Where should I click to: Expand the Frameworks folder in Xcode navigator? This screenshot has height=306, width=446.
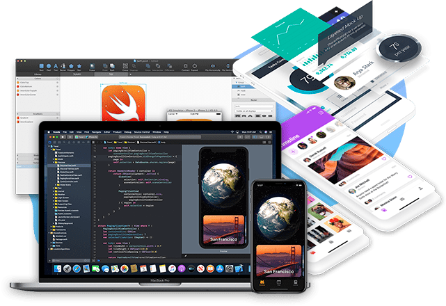point(51,229)
